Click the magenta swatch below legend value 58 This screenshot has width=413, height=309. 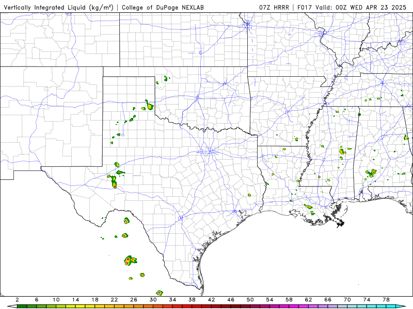tap(294, 306)
